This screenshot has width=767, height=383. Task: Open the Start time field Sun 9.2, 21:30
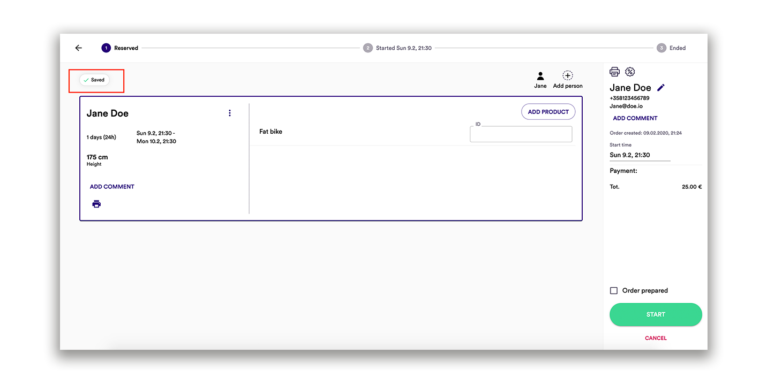point(640,155)
